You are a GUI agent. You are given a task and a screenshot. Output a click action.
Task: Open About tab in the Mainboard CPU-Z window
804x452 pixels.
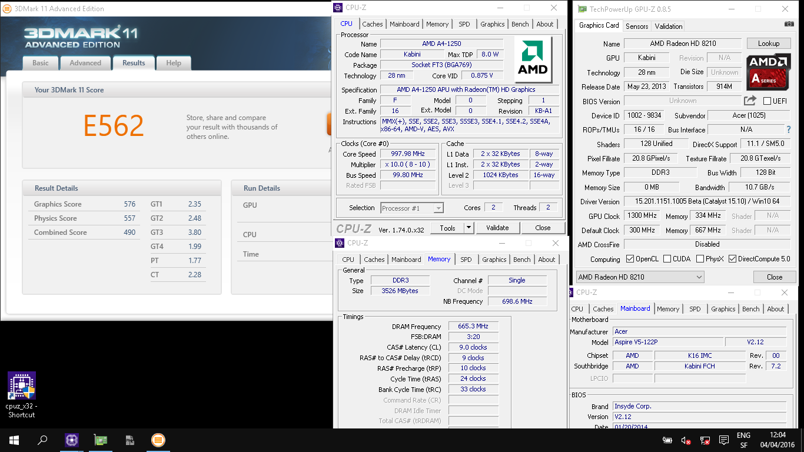(776, 309)
